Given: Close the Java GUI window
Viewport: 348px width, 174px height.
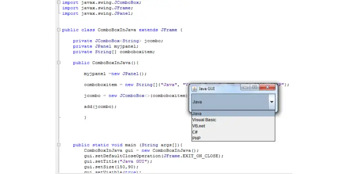Looking at the screenshot, I should (267, 87).
